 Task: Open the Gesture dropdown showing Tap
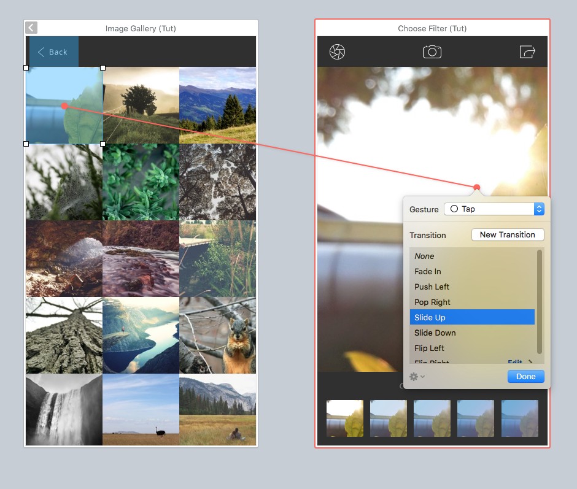(494, 209)
